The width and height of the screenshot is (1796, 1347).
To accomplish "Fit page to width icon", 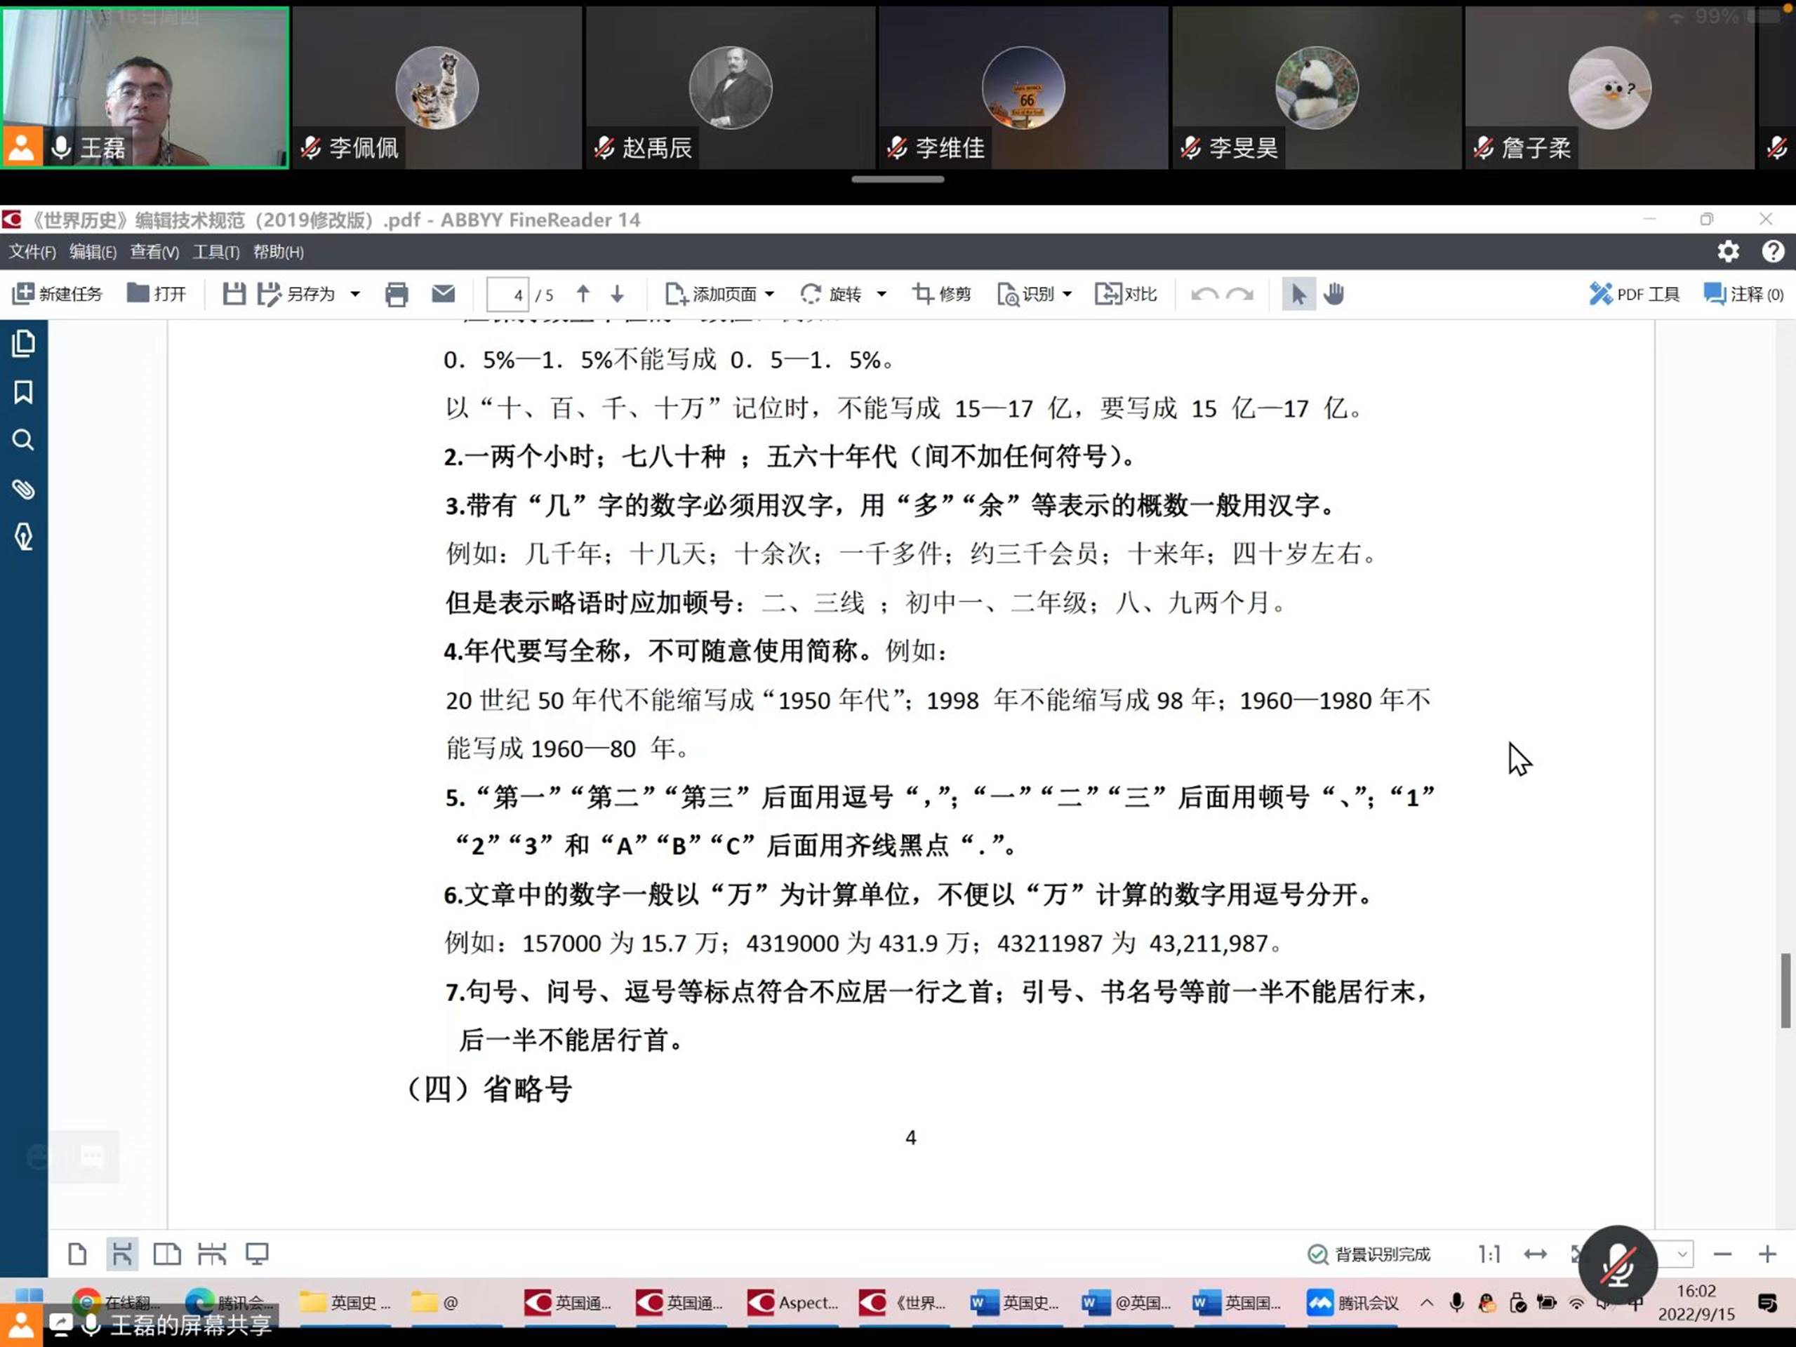I will point(1534,1254).
